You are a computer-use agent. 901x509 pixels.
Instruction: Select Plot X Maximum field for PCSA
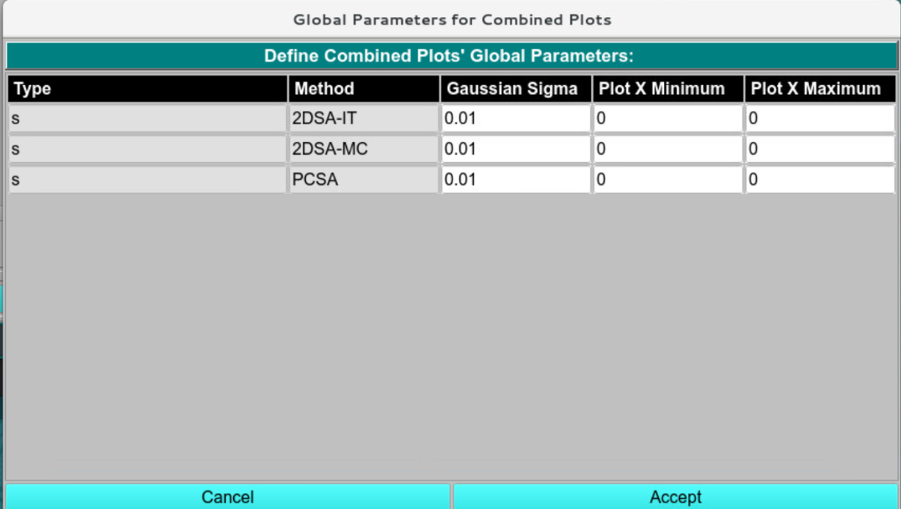point(819,180)
